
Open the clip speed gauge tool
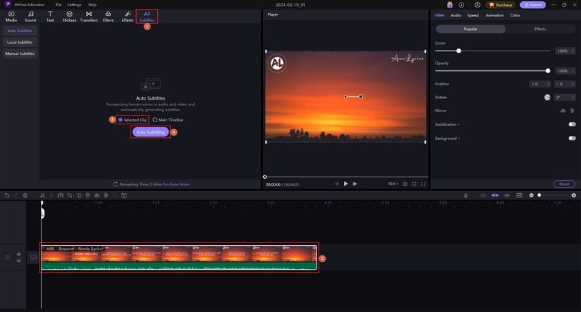60,195
